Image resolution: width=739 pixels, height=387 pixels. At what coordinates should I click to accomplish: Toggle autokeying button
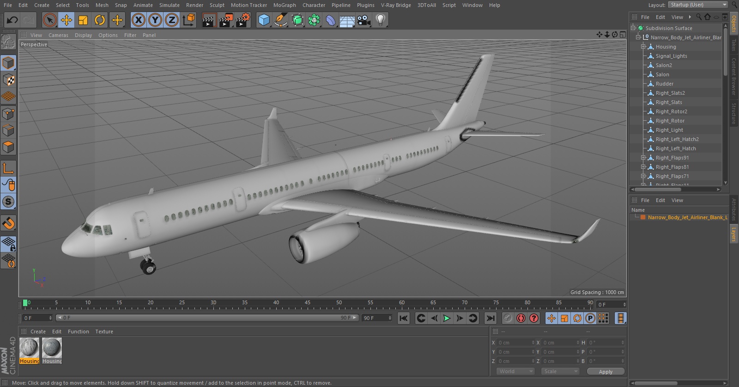521,318
